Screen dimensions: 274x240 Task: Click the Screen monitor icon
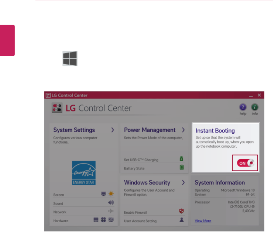click(103, 194)
